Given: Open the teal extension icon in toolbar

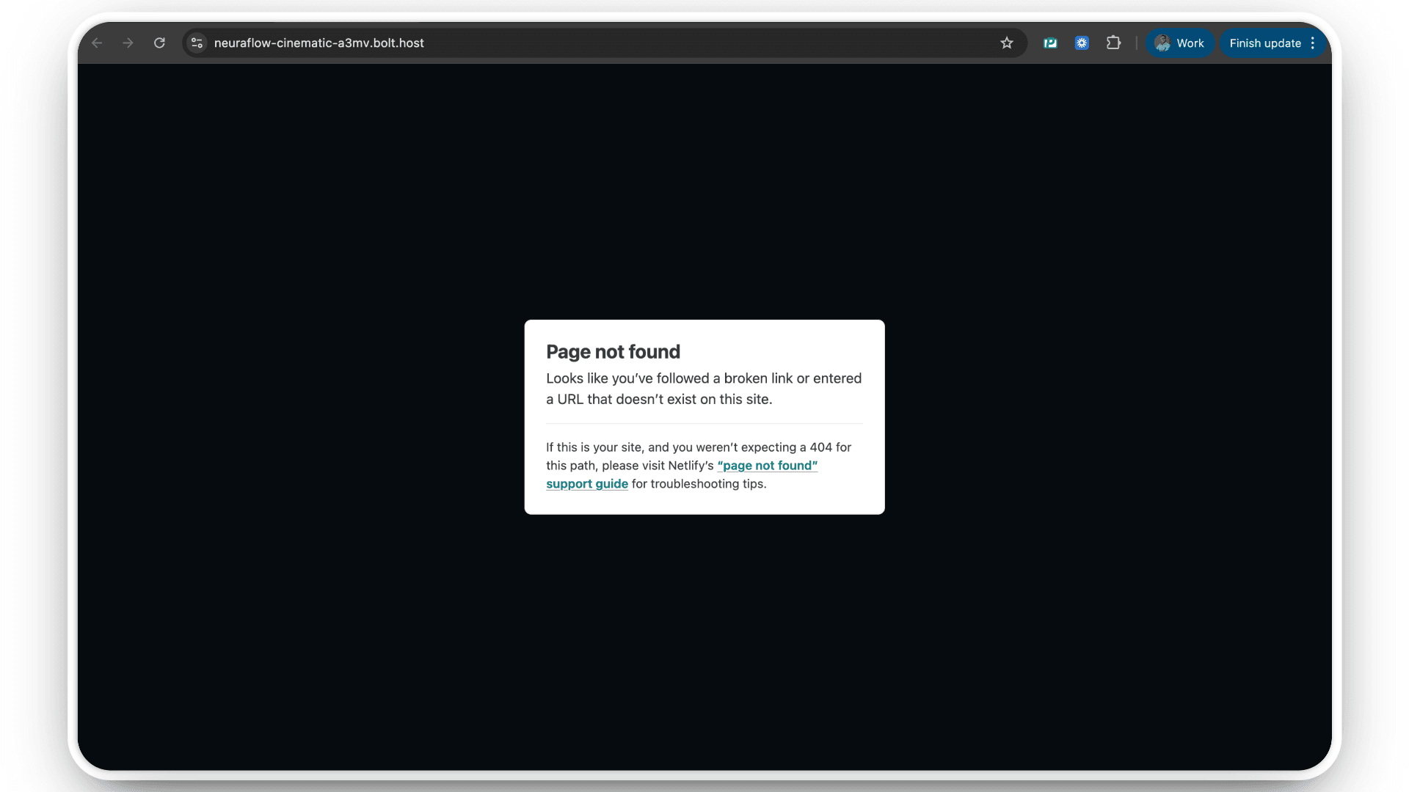Looking at the screenshot, I should (x=1050, y=43).
